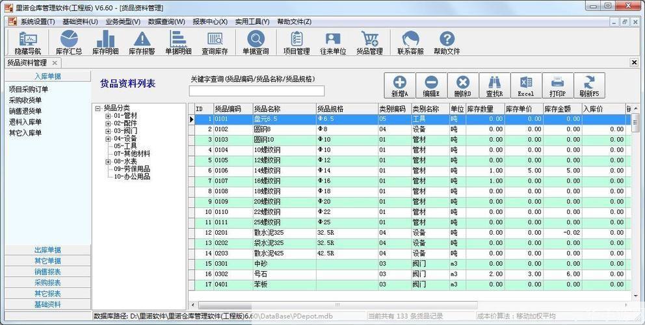This screenshot has width=645, height=325.
Task: Expand the 入库单据 sidebar section
Action: (47, 76)
